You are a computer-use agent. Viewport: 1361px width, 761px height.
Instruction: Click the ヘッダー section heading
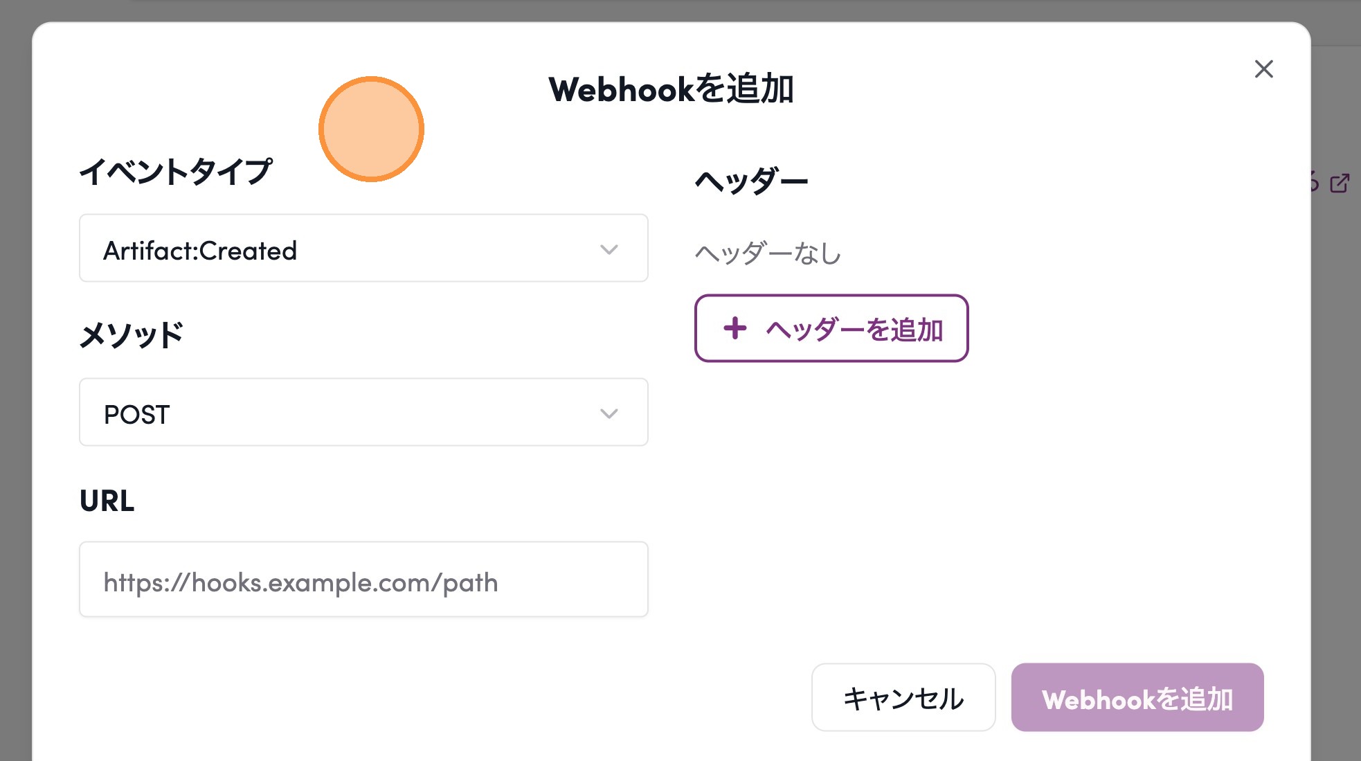(751, 182)
